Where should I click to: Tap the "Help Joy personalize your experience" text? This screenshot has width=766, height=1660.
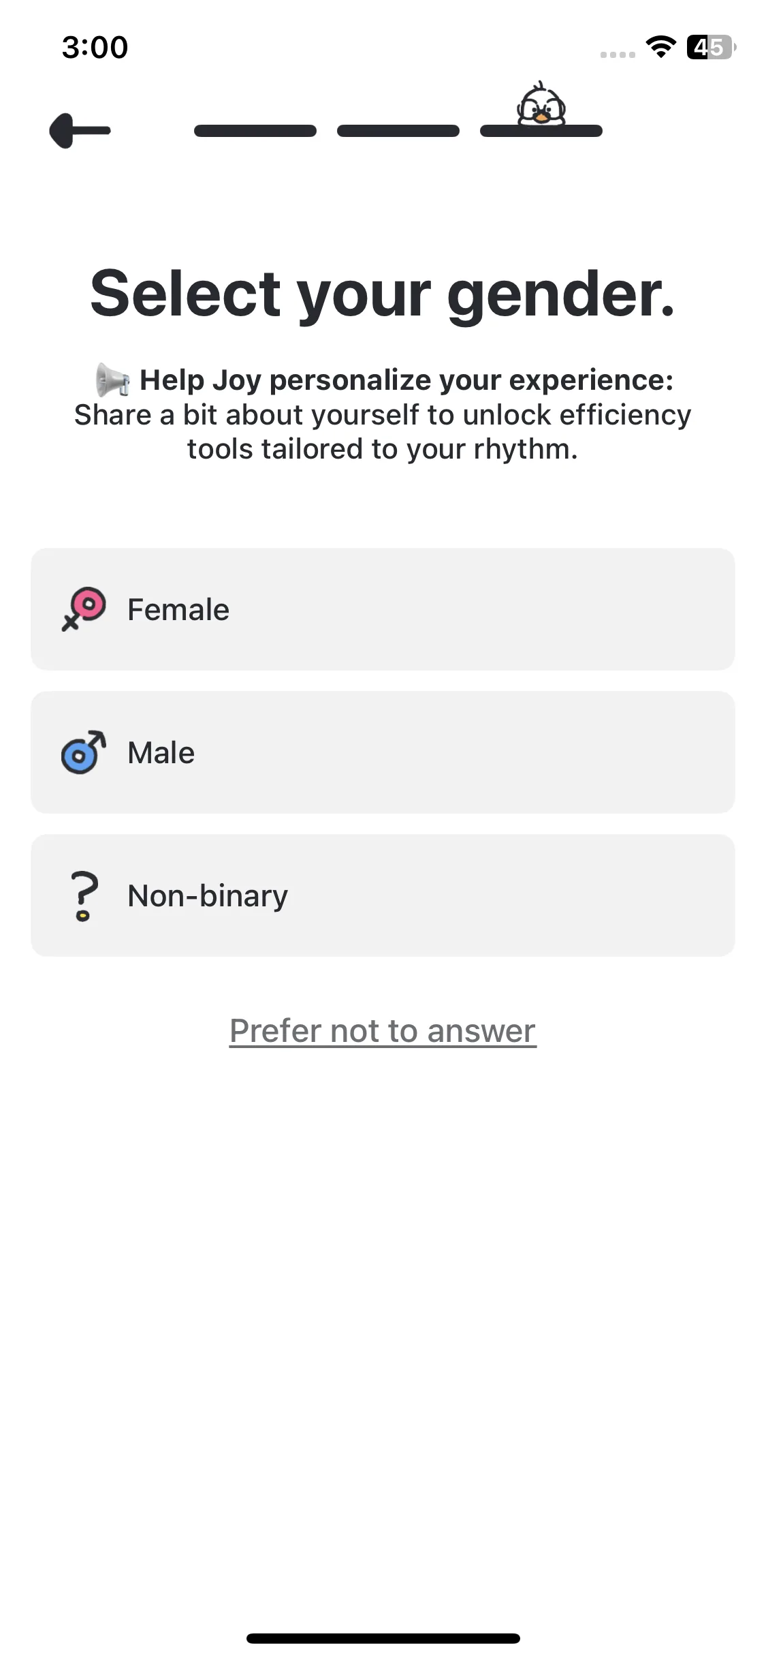pyautogui.click(x=406, y=380)
